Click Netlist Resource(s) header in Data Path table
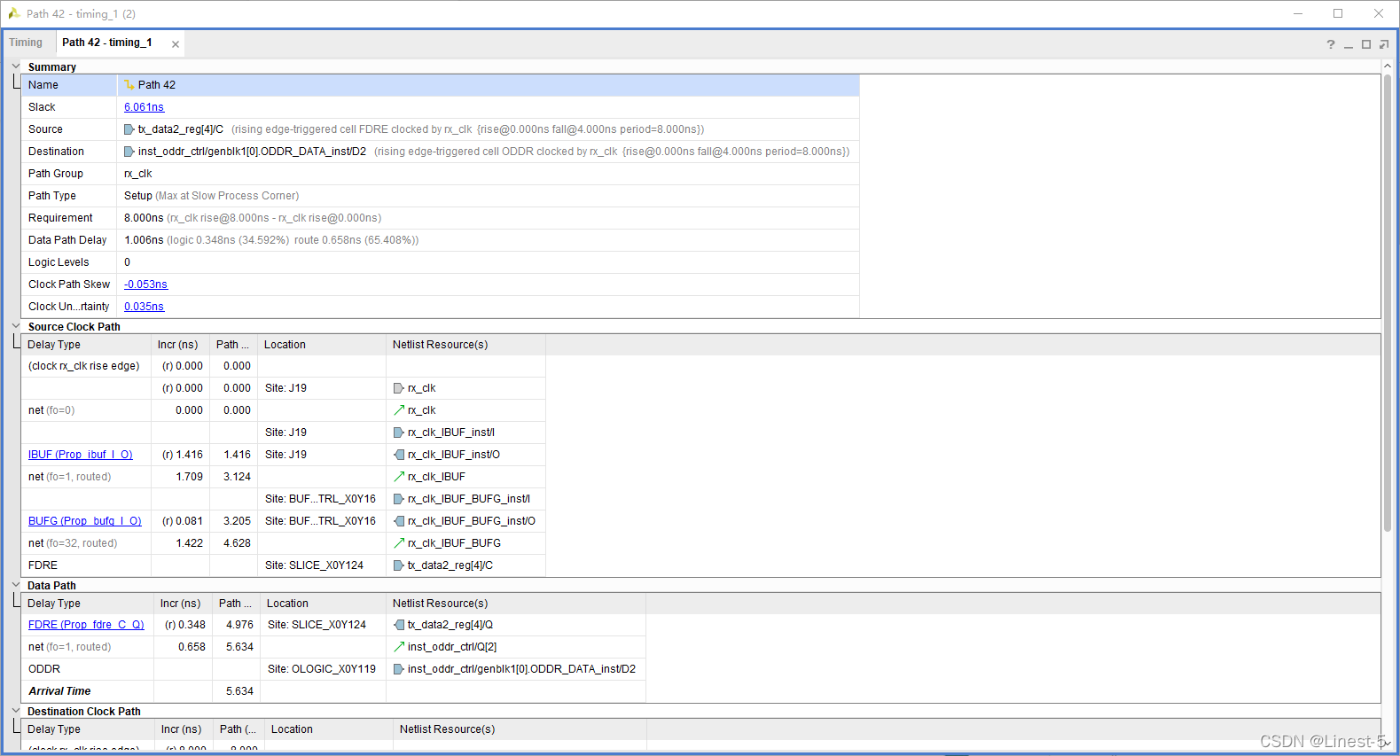Image resolution: width=1400 pixels, height=756 pixels. point(516,604)
